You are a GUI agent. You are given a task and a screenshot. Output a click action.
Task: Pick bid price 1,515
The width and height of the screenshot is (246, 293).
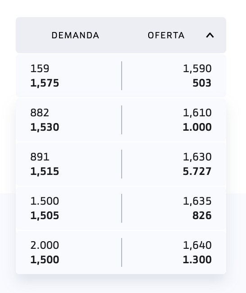pos(45,171)
